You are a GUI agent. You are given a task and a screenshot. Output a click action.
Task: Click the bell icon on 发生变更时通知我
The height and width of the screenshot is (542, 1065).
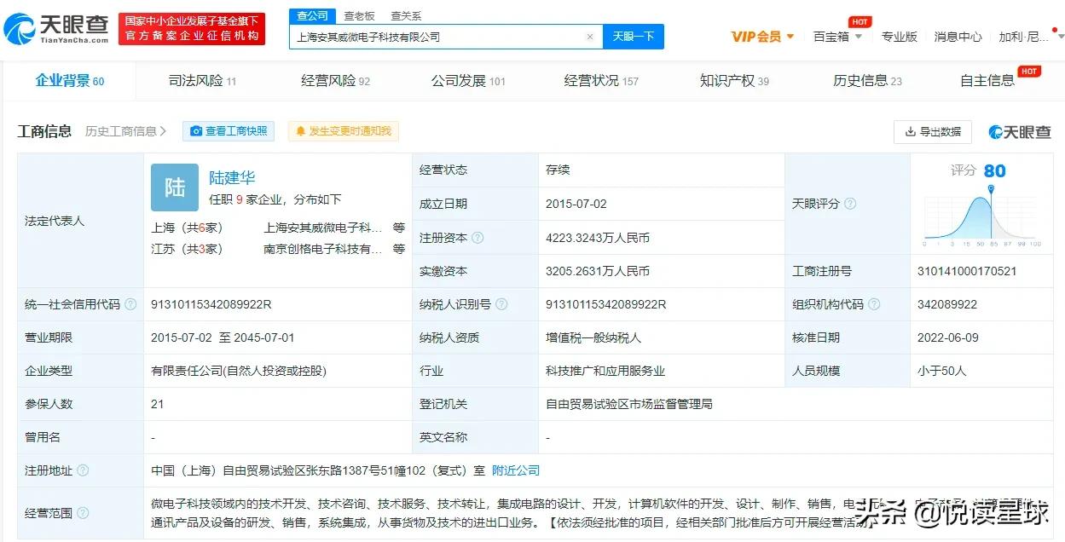click(299, 131)
